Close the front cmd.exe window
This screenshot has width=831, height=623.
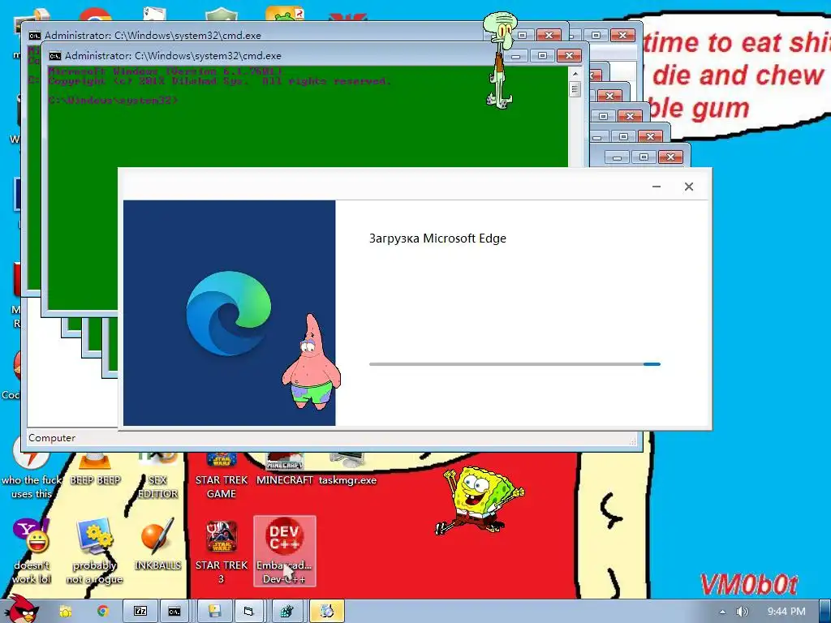[x=569, y=56]
